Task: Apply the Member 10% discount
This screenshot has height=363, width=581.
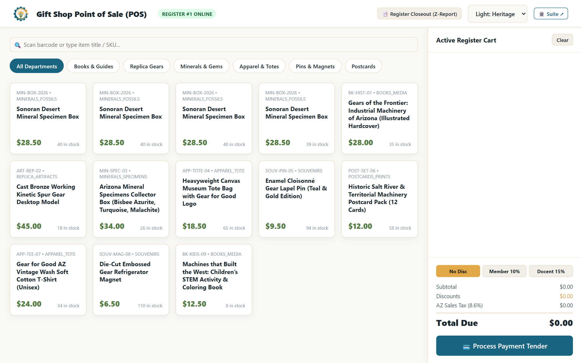Action: [504, 271]
